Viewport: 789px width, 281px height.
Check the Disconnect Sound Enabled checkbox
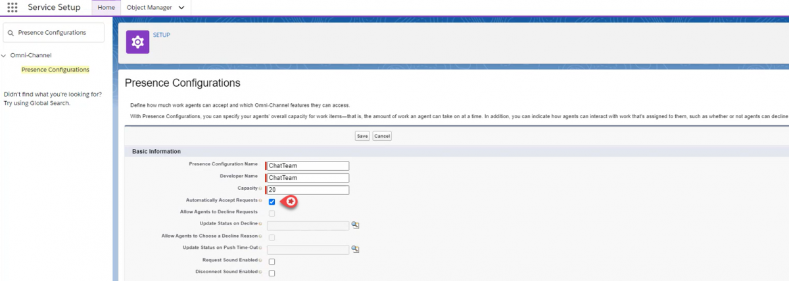pyautogui.click(x=272, y=272)
